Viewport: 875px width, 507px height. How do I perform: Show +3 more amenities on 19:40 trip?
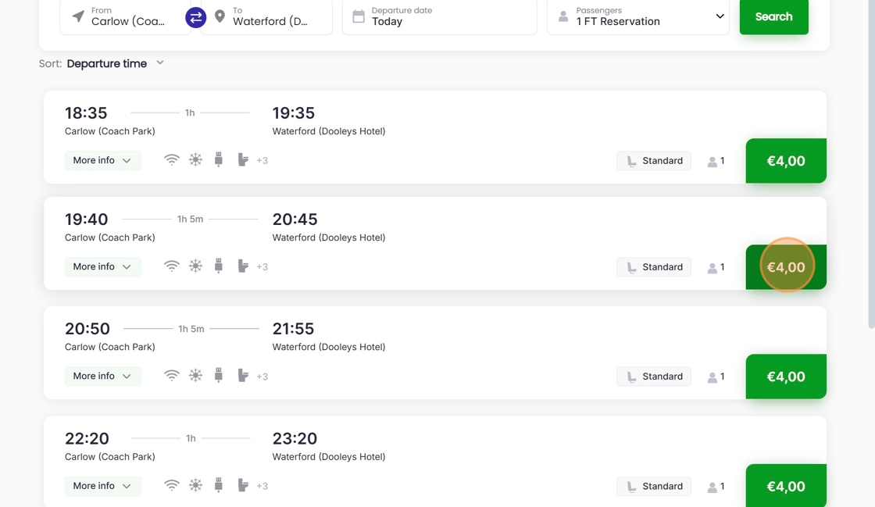pos(262,267)
